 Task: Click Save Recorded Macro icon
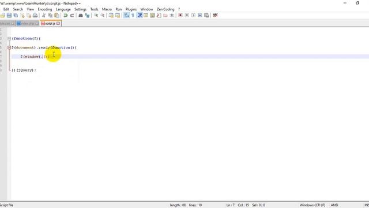pos(206,16)
